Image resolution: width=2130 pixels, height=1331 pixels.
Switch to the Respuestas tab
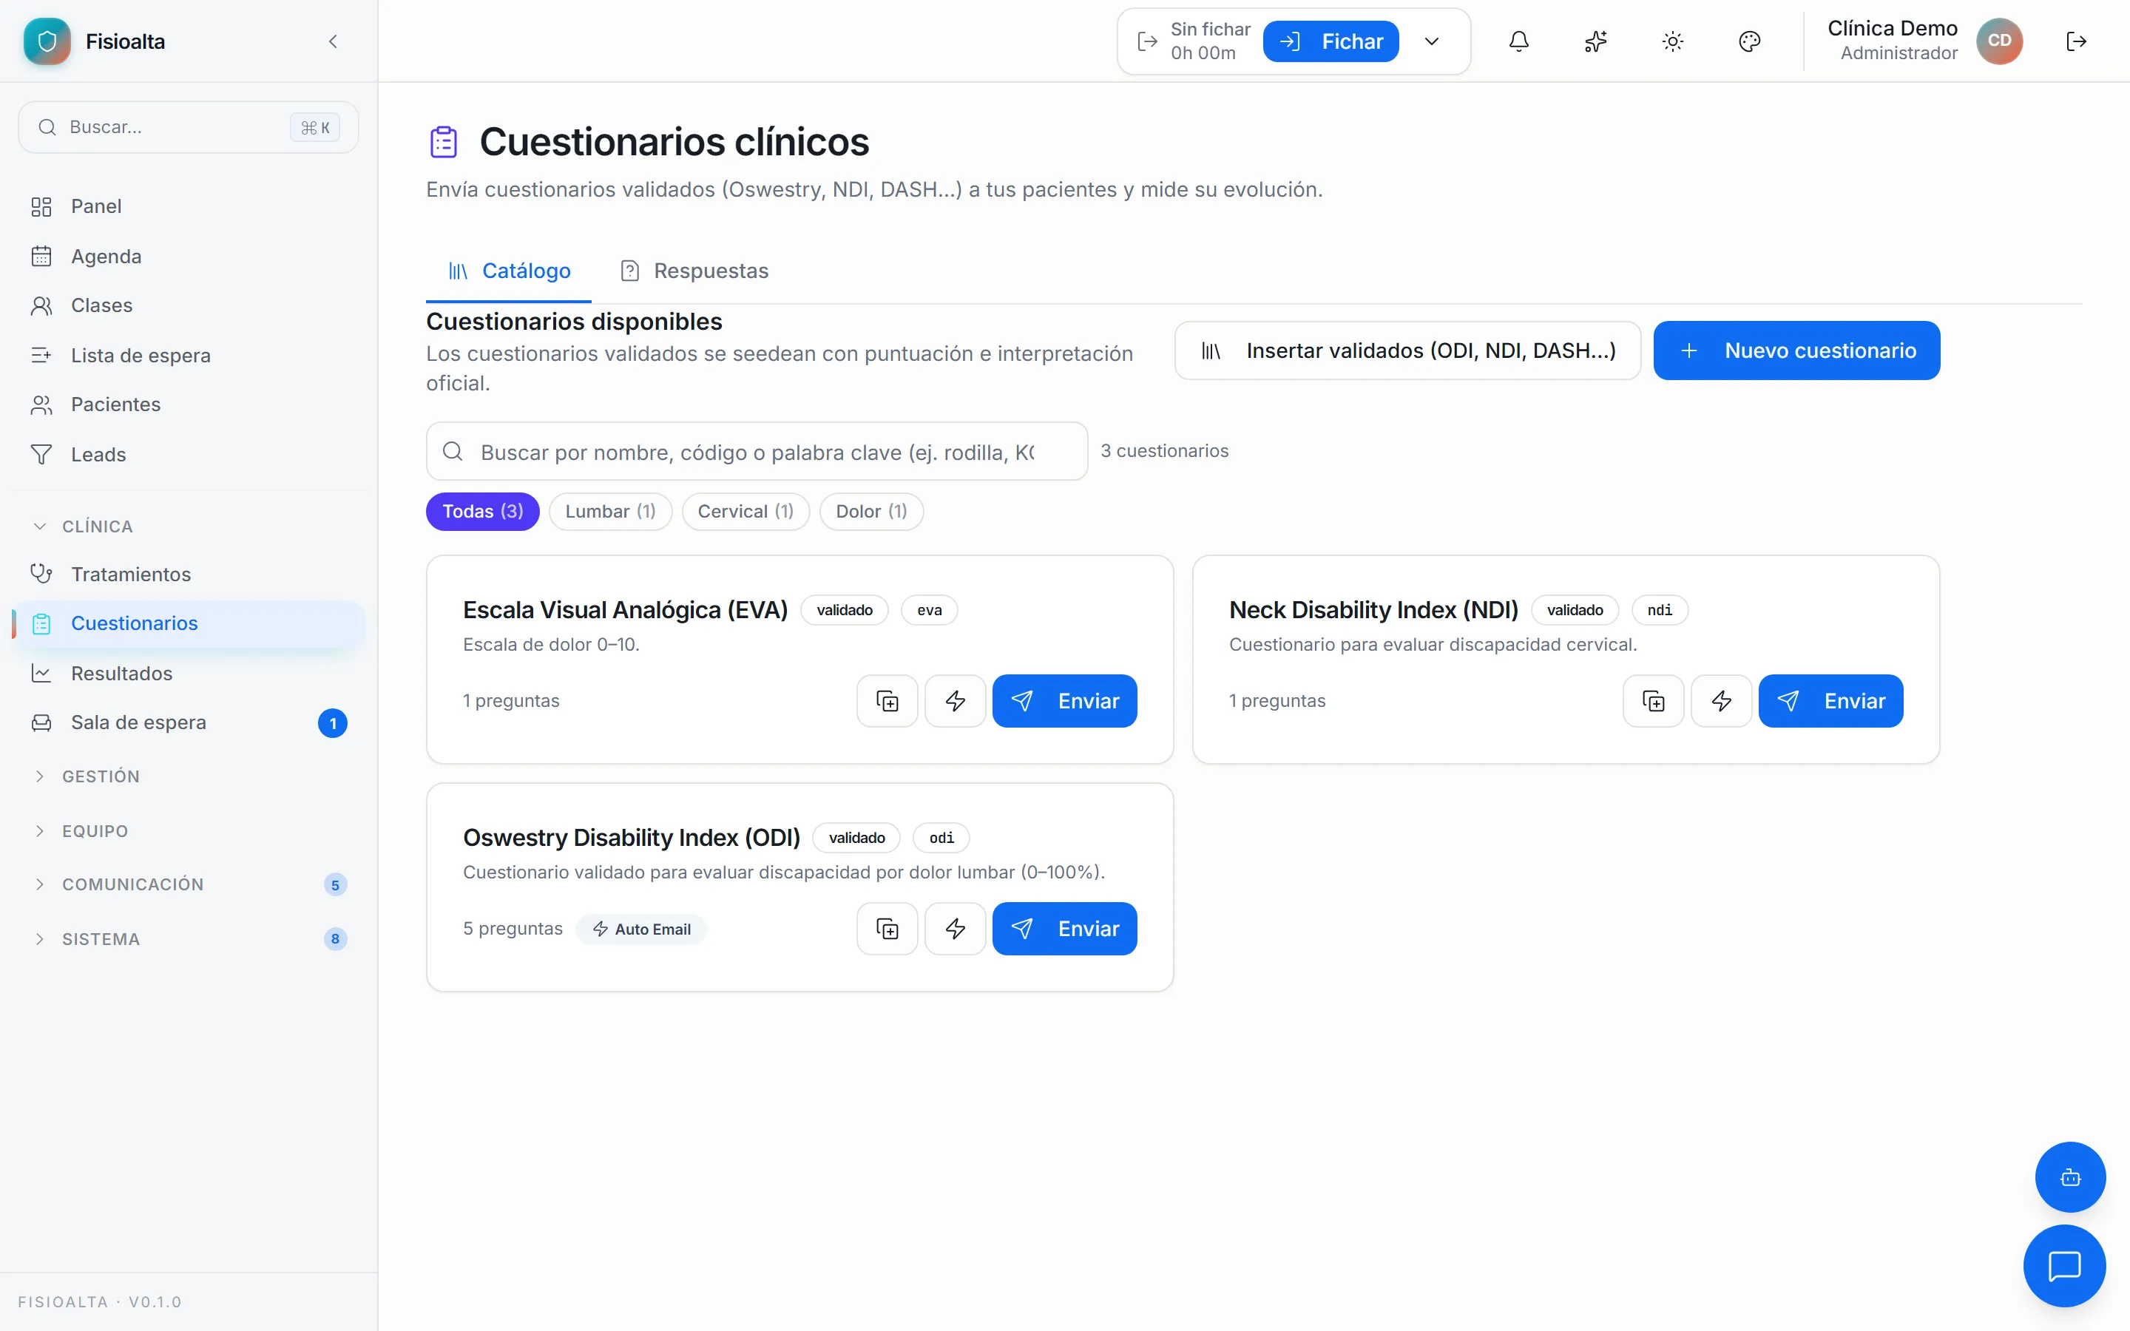(694, 271)
